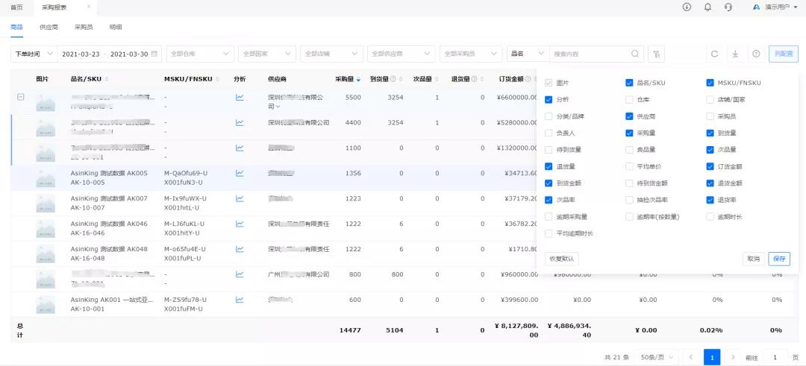Click page number 1 button
The height and width of the screenshot is (366, 806).
pos(712,358)
